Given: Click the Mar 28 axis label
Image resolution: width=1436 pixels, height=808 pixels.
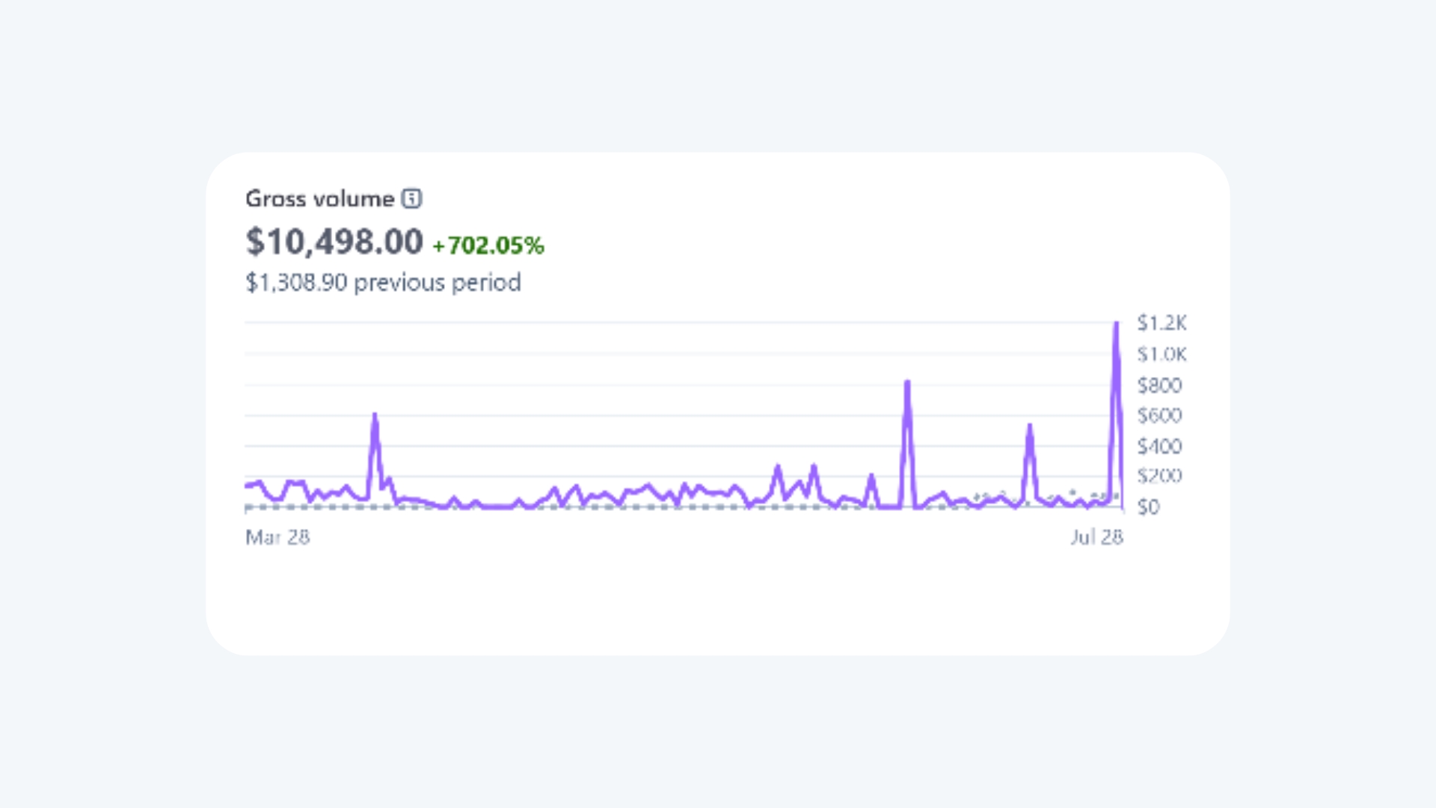Looking at the screenshot, I should [277, 537].
